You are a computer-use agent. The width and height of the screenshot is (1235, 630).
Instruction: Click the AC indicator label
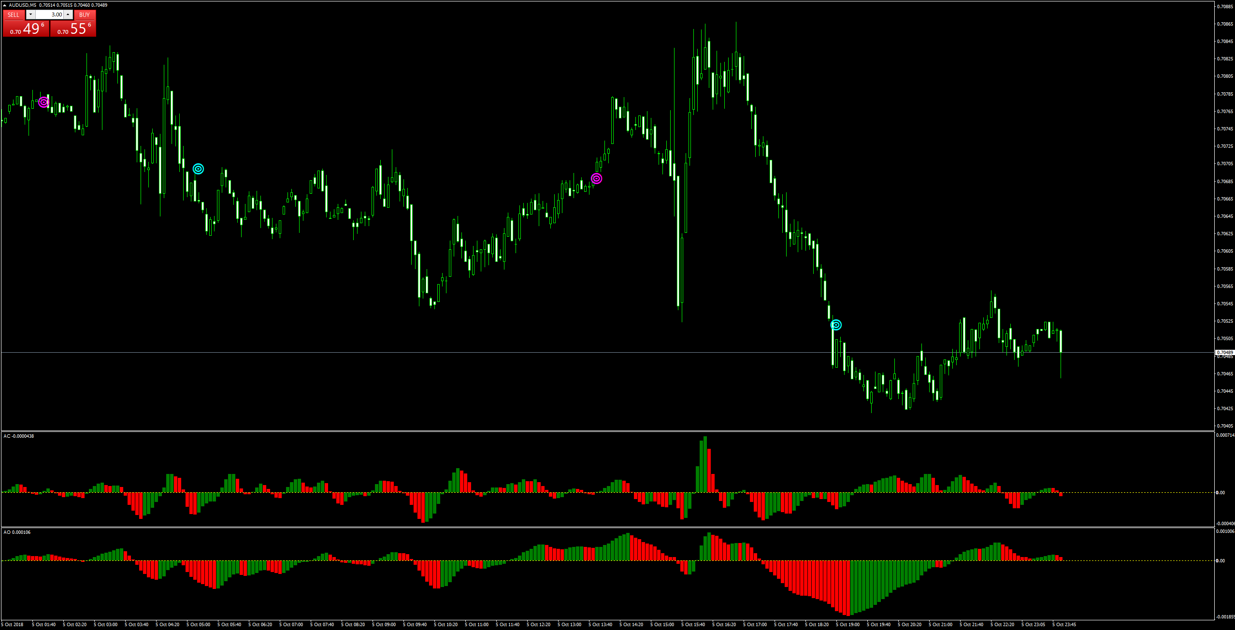18,436
